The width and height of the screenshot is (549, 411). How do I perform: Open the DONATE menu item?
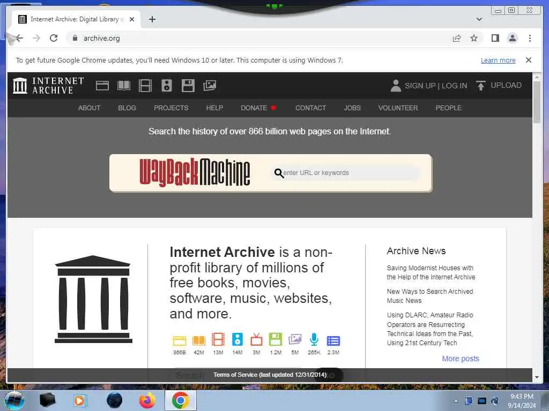coord(258,108)
